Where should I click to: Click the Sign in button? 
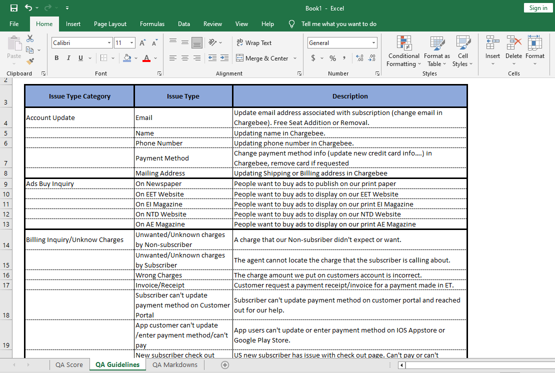tap(538, 8)
